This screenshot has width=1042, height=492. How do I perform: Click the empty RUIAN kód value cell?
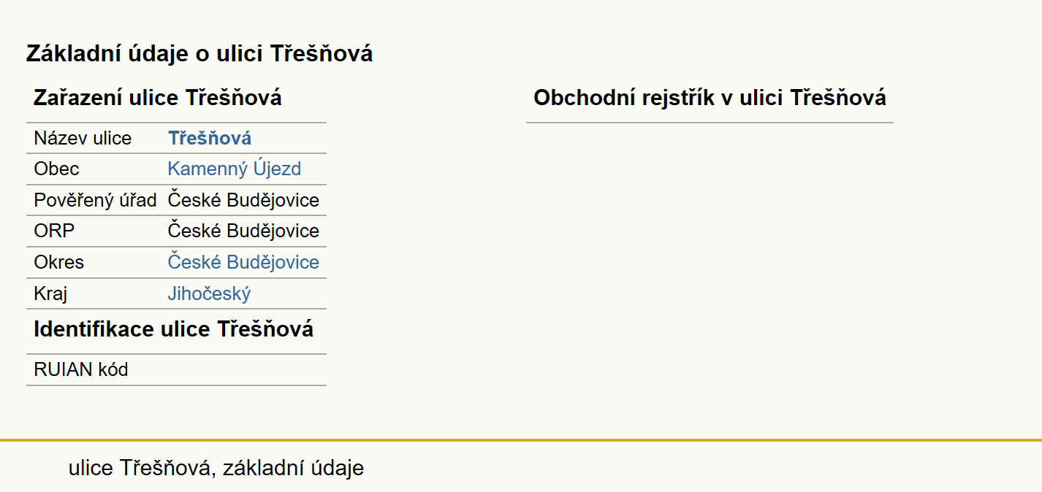click(x=244, y=369)
